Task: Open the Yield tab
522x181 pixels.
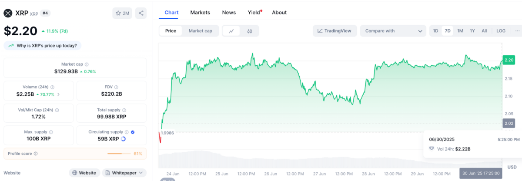Action: 254,13
